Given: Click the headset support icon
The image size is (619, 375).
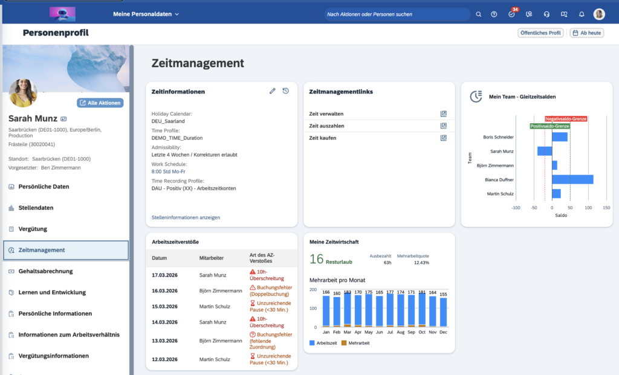Looking at the screenshot, I should 547,14.
